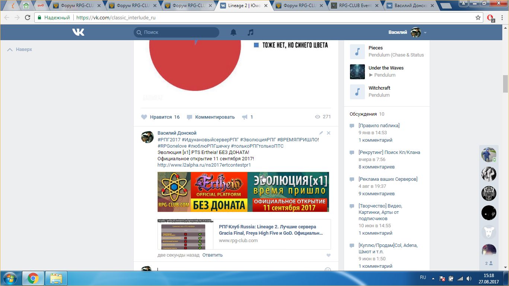The image size is (509, 286).
Task: Open Василий Донской author name link
Action: coord(177,133)
